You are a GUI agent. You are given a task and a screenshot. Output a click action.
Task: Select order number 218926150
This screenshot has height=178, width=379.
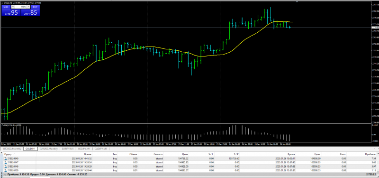(x=13, y=170)
